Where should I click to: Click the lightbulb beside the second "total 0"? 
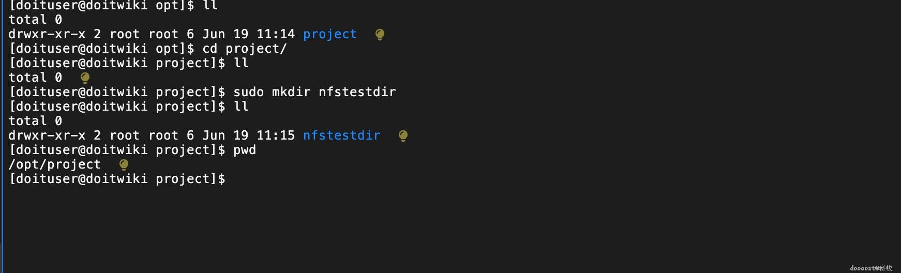[x=85, y=78]
